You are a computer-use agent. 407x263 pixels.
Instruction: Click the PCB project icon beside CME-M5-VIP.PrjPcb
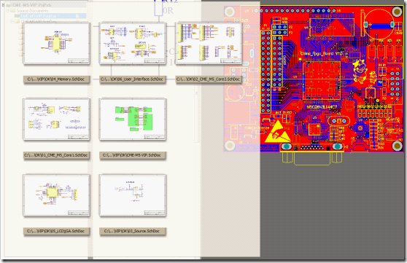coord(9,5)
